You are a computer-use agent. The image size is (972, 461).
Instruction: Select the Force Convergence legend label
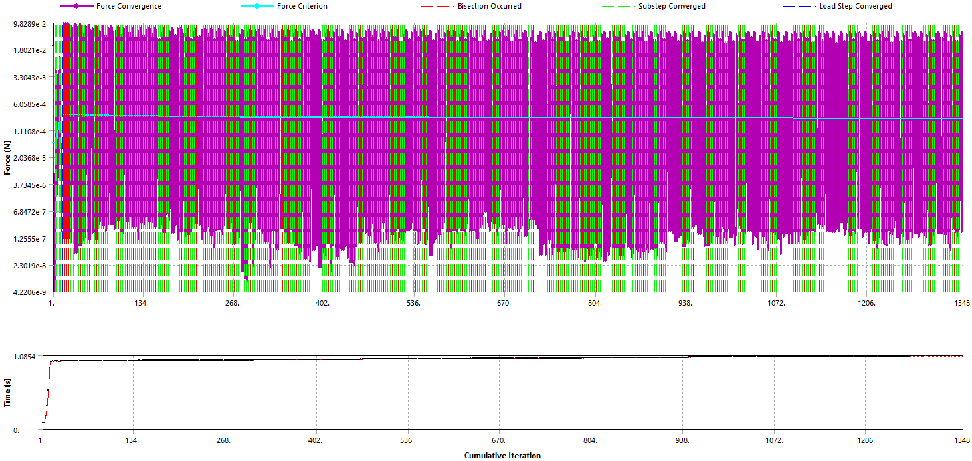(x=128, y=6)
